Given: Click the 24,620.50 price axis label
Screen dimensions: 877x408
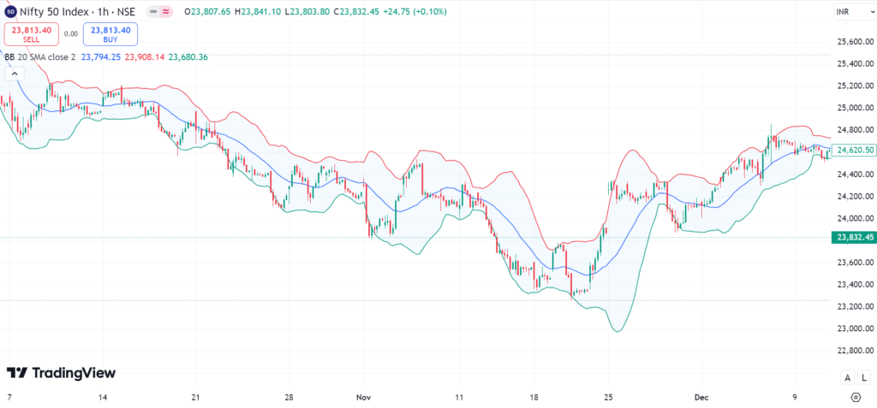Looking at the screenshot, I should 854,150.
